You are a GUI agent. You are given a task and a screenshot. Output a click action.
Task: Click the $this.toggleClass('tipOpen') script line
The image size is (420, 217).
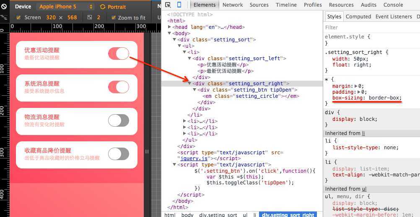pyautogui.click(x=250, y=183)
